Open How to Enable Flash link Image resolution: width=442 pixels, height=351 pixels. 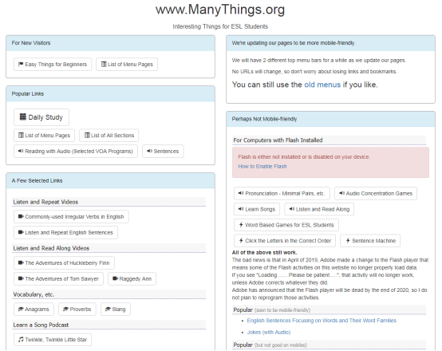tap(262, 167)
